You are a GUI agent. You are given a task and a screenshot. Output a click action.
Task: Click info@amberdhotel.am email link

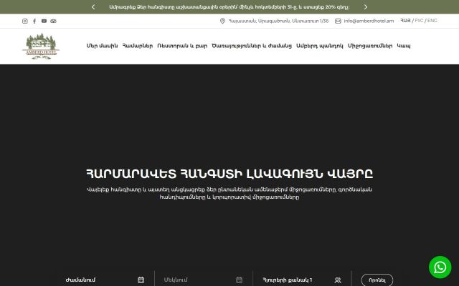point(369,21)
